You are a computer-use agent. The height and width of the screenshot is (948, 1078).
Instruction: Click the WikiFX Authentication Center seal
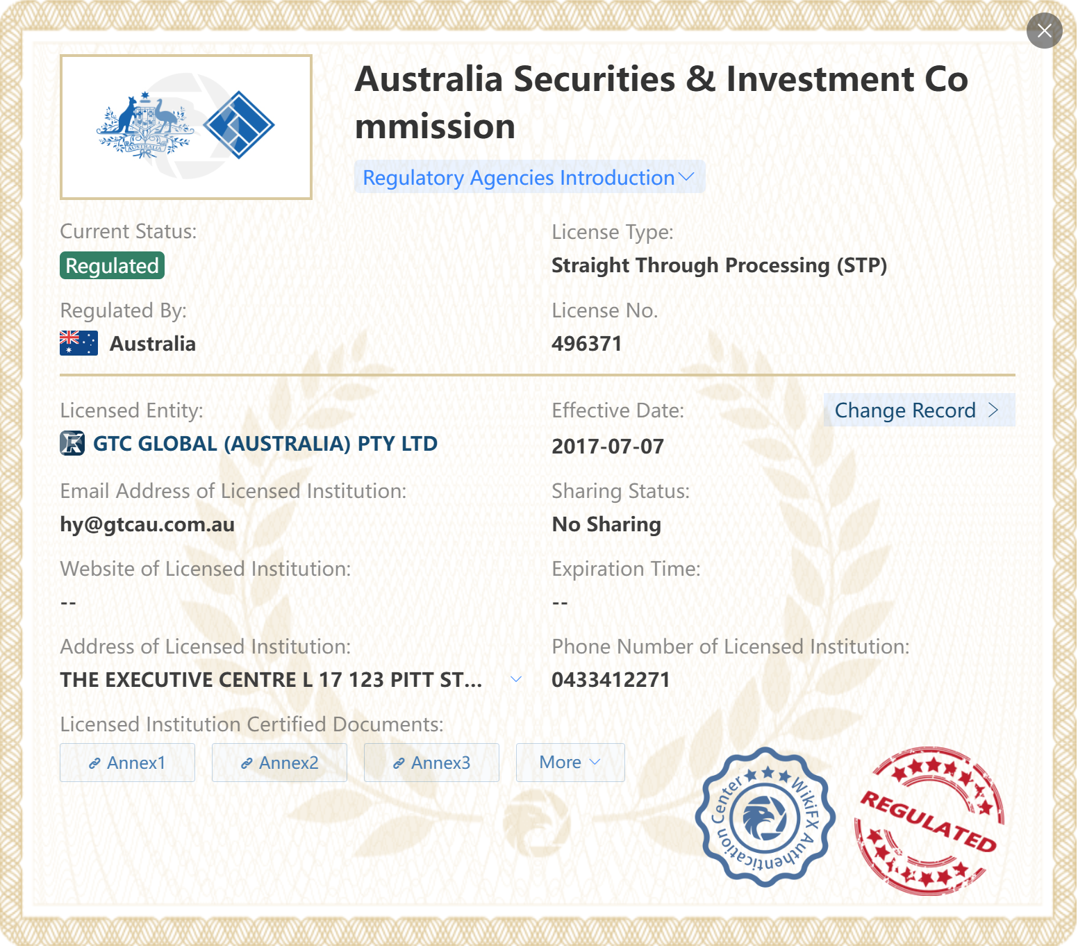point(765,817)
